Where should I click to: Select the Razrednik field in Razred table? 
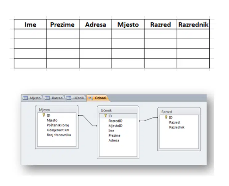(x=177, y=127)
